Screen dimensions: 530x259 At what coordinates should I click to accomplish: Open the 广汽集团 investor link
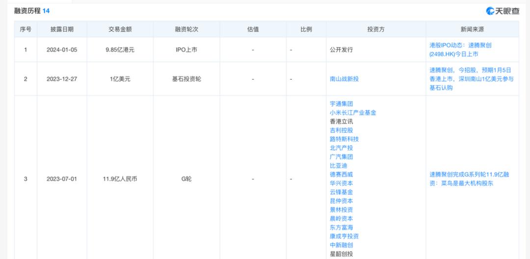(342, 157)
